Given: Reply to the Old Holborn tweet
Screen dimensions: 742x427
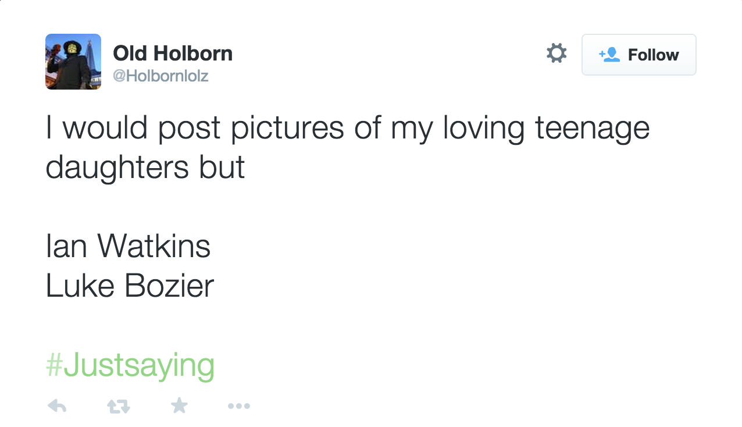Looking at the screenshot, I should coord(56,406).
